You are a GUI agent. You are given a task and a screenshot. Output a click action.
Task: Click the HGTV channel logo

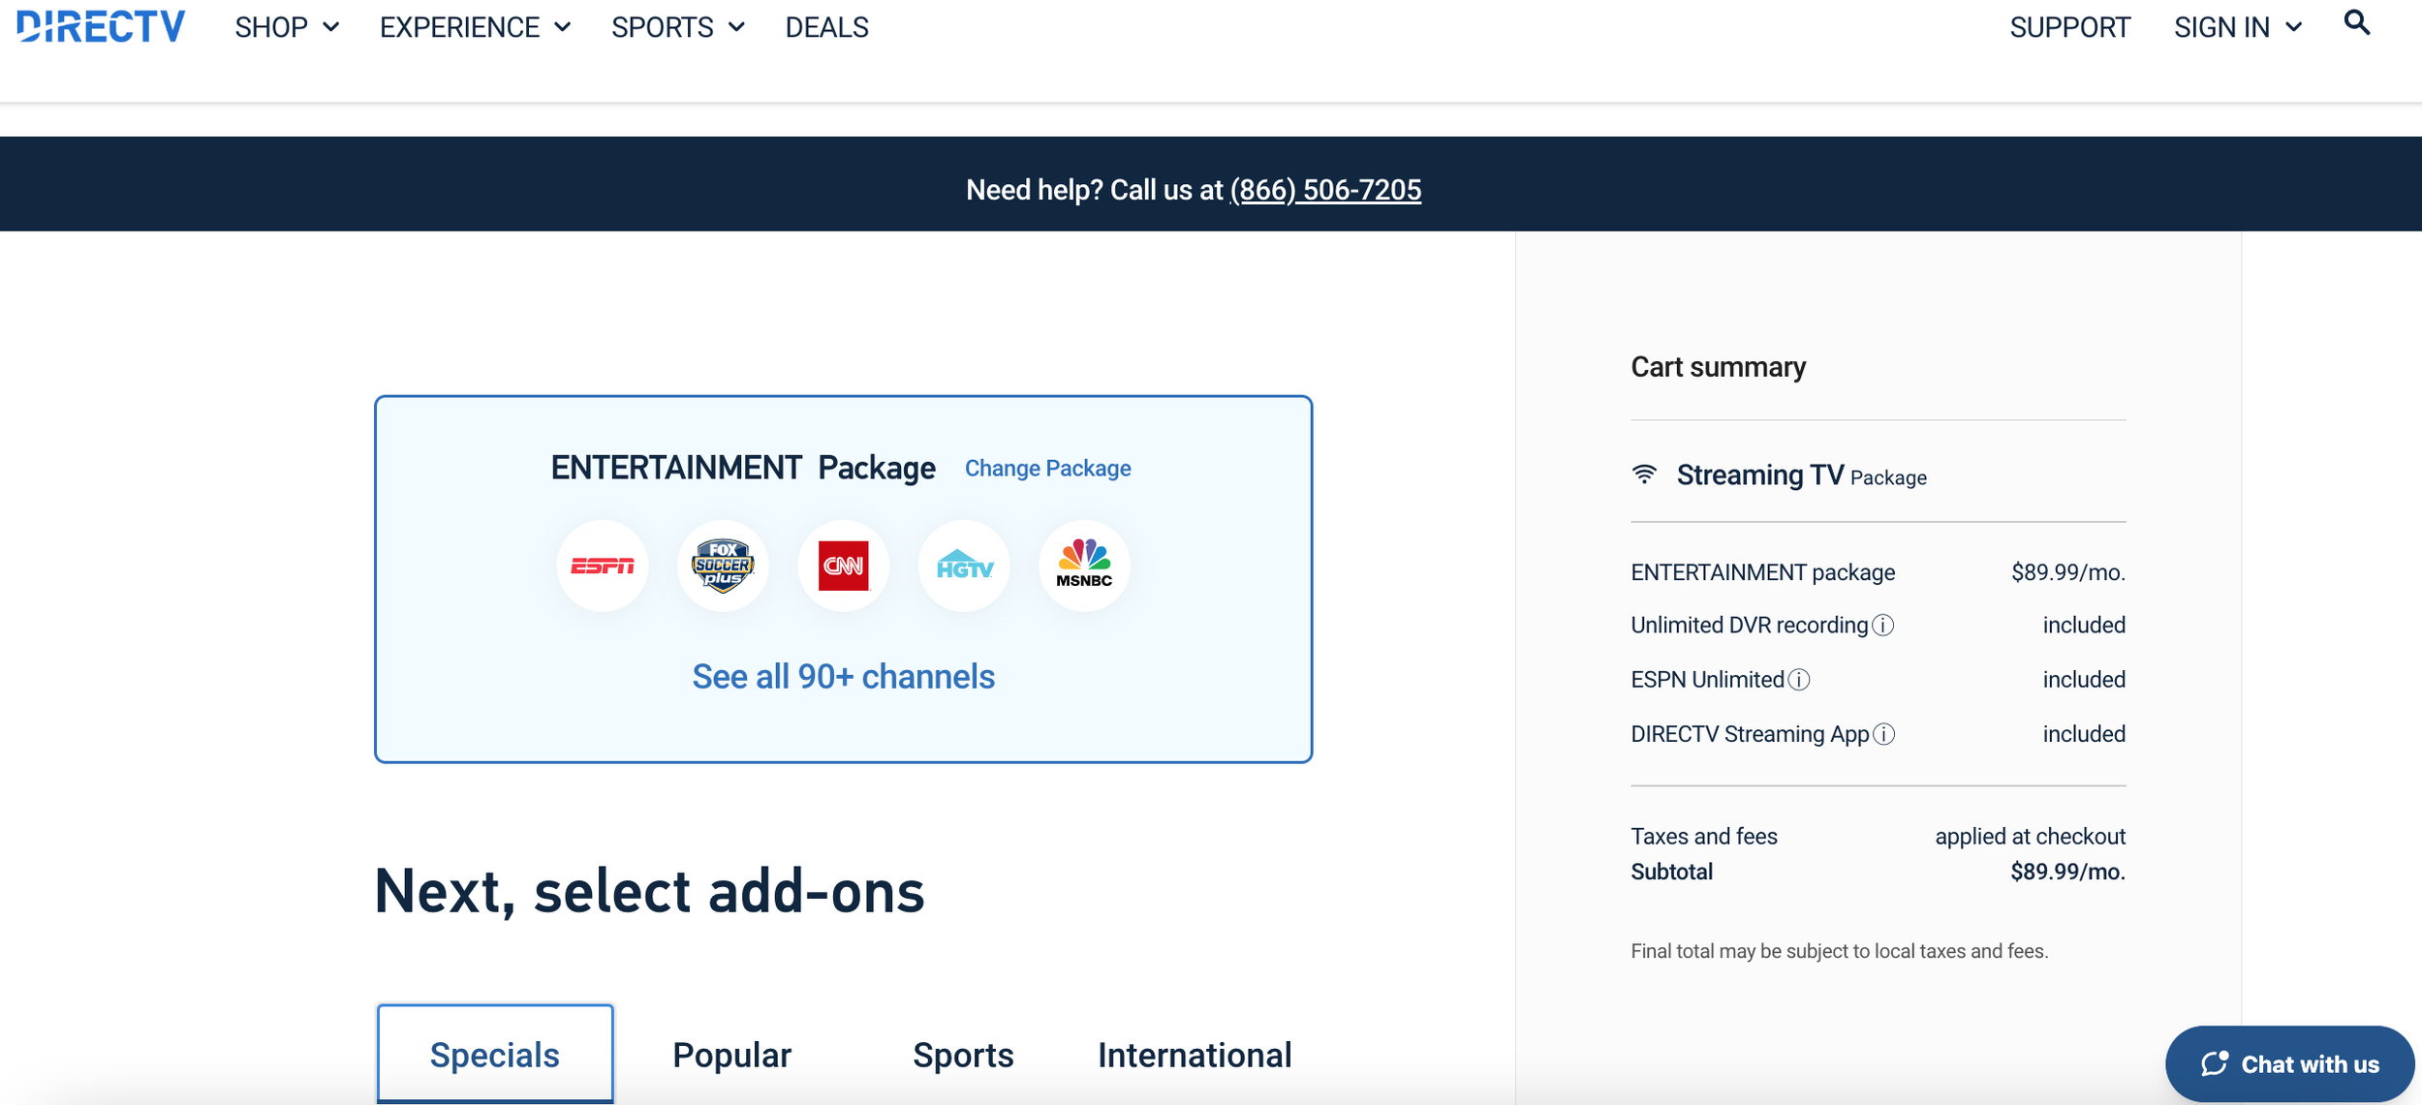(x=964, y=566)
